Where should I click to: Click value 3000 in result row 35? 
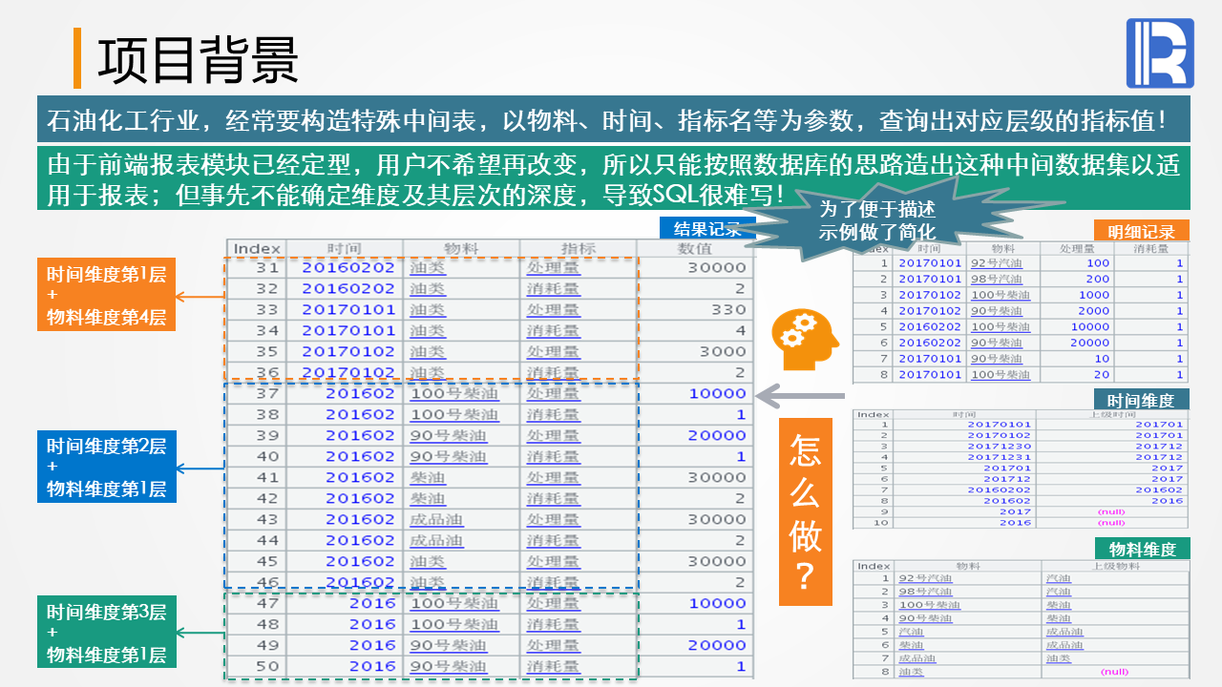[x=723, y=352]
